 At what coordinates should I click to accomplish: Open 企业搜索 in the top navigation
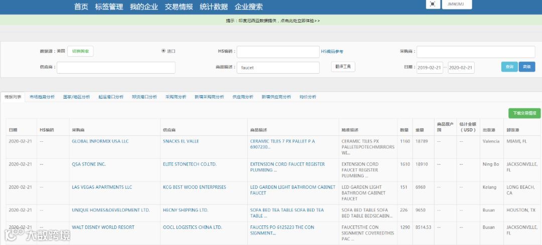[248, 7]
